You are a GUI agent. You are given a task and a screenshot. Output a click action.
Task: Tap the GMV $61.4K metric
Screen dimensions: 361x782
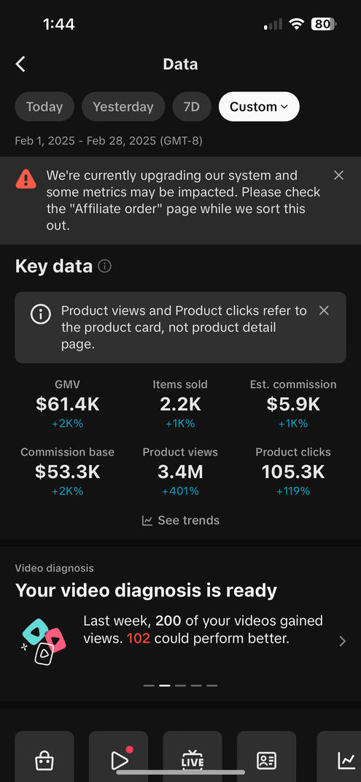point(68,404)
